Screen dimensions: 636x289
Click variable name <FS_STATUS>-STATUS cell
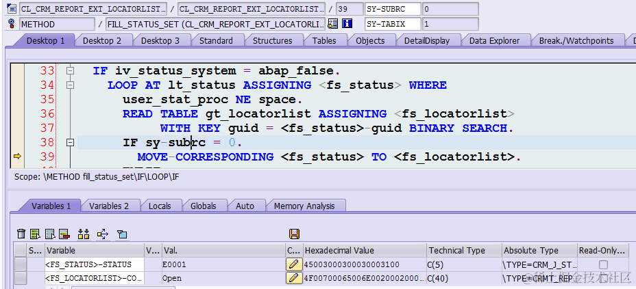95,265
